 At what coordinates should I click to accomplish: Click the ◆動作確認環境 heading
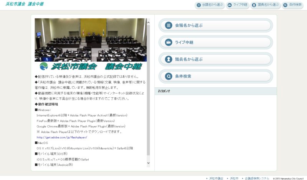46,104
